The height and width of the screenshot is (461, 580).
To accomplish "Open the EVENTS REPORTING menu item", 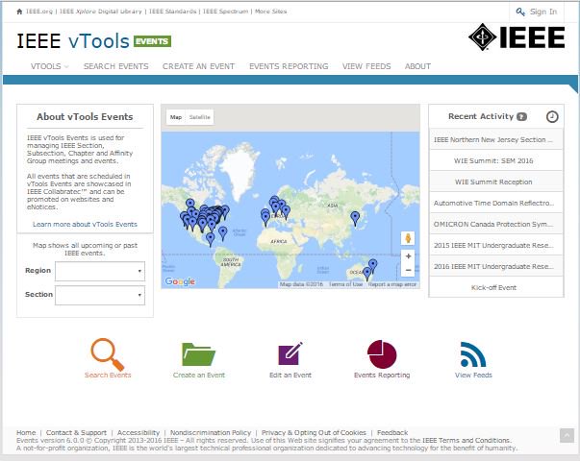I will 289,66.
